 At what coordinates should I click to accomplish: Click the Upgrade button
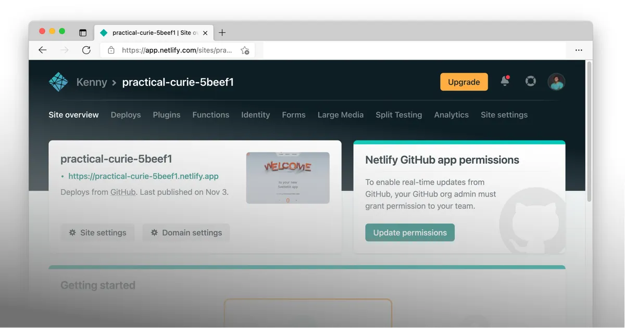[x=464, y=82]
